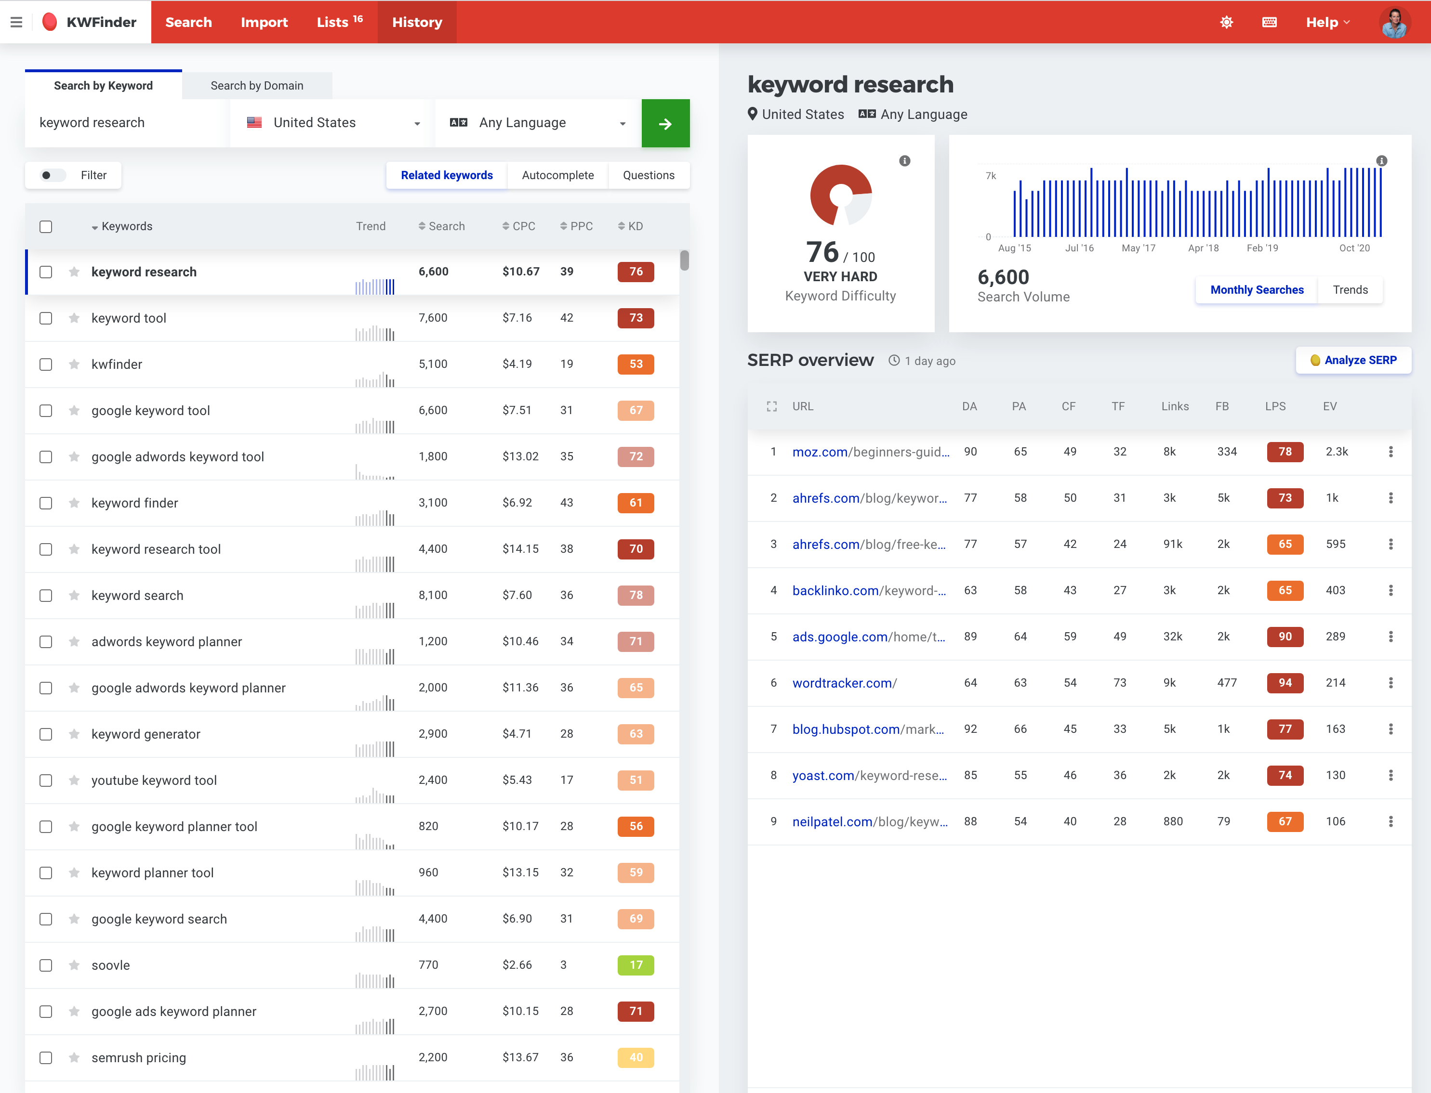Check the kwfinder checkbox
Image resolution: width=1431 pixels, height=1093 pixels.
click(x=46, y=364)
